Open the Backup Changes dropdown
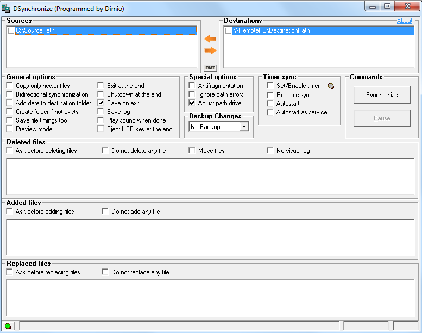This screenshot has width=422, height=333. pos(244,127)
